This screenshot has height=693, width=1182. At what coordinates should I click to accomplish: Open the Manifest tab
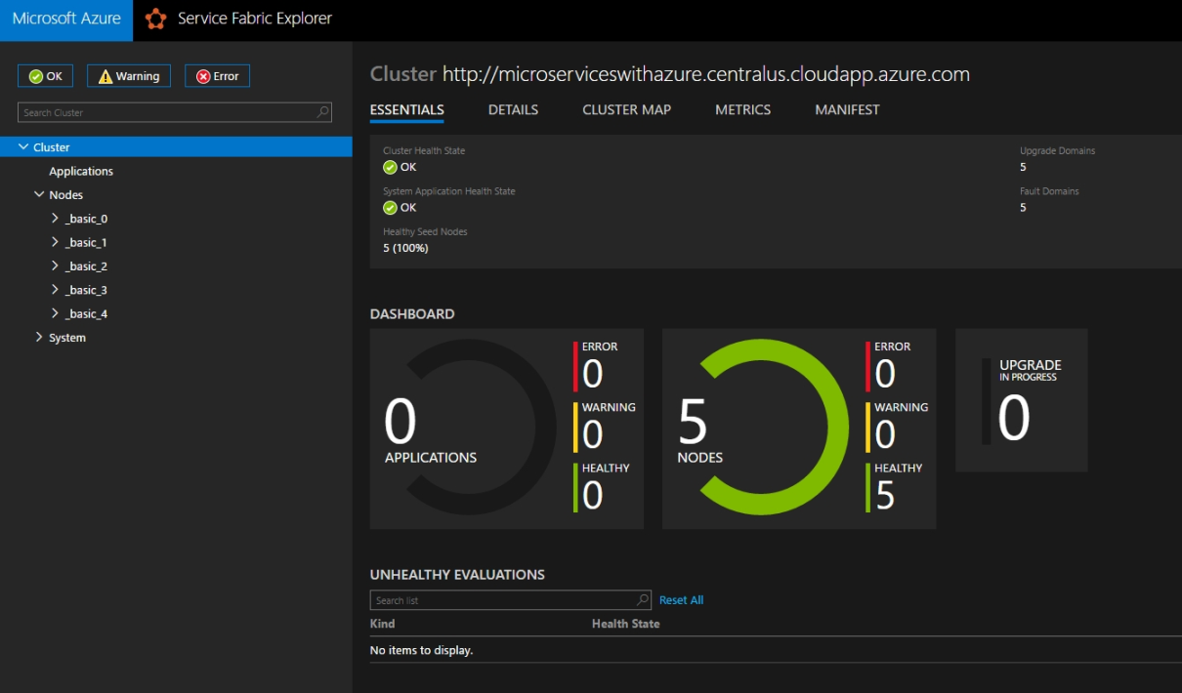pos(848,110)
